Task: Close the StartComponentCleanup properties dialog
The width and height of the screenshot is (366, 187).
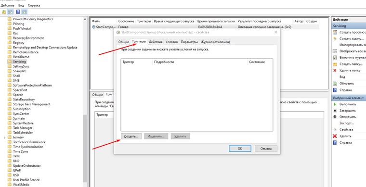Action: point(276,32)
